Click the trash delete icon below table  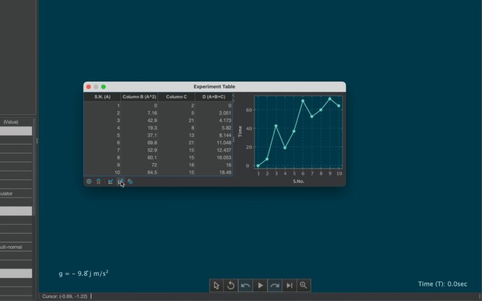(99, 181)
